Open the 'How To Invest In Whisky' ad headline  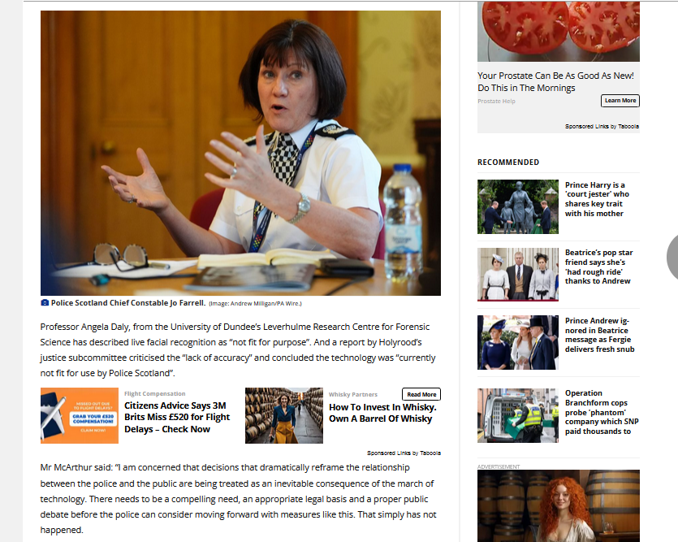[382, 413]
